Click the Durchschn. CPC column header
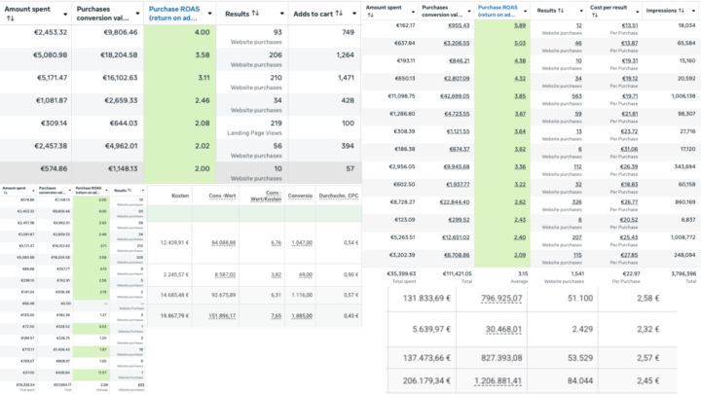The height and width of the screenshot is (394, 701). click(x=339, y=196)
